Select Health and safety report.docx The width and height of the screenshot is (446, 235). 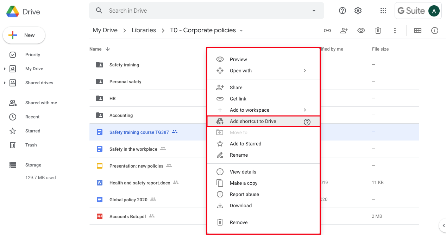(140, 183)
